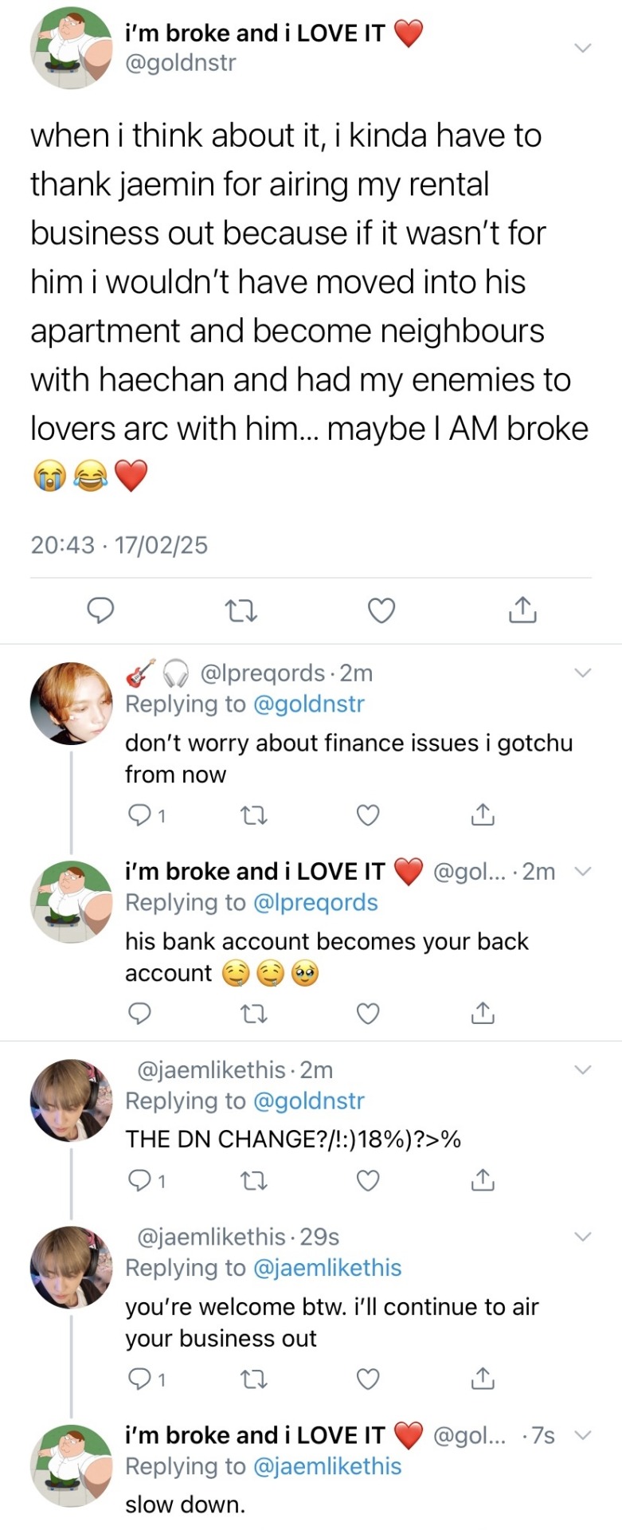
Task: Tap the @lpreqords mention in 'Replying to'
Action: click(x=315, y=903)
